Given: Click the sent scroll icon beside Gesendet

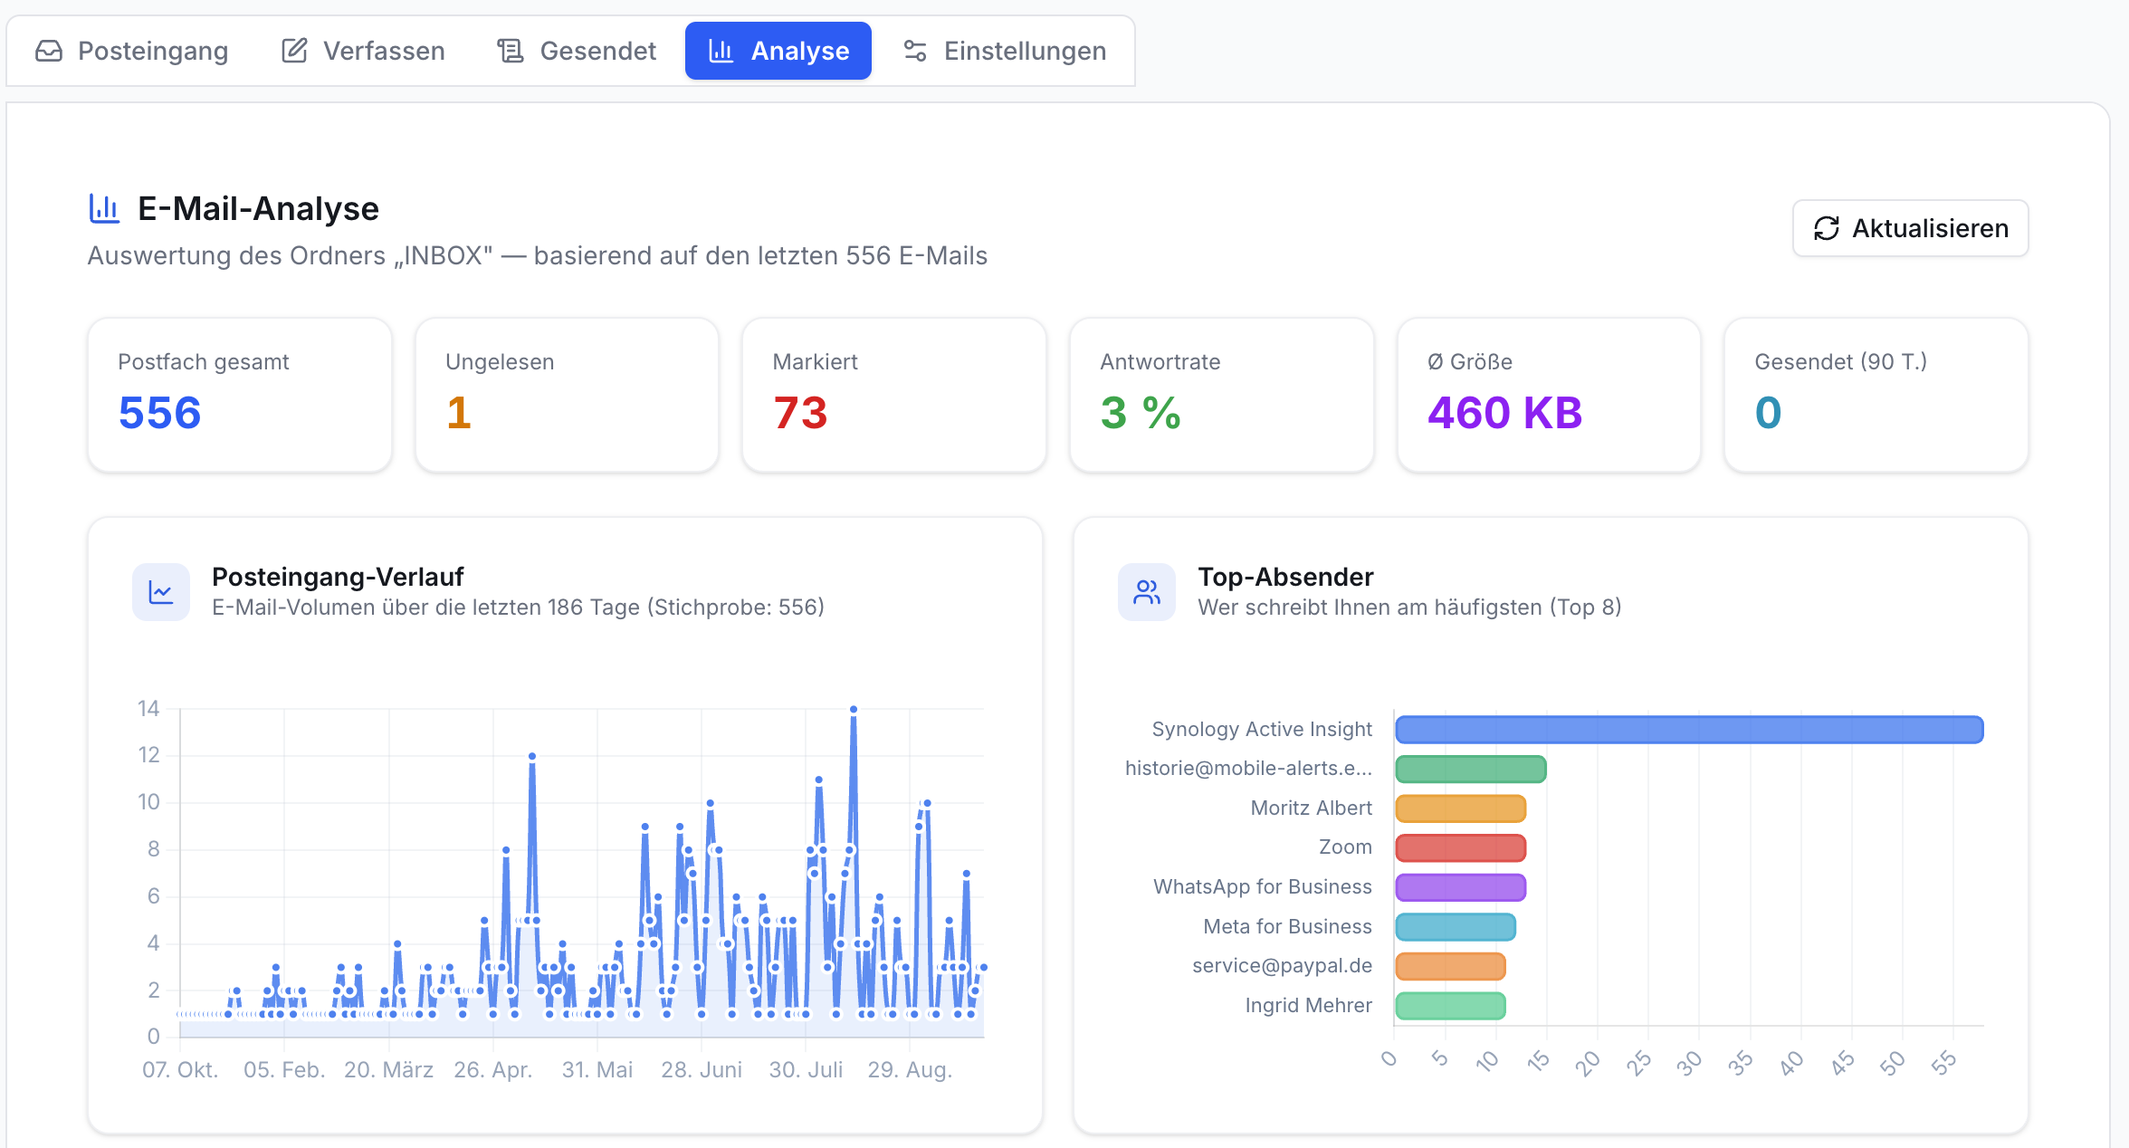Looking at the screenshot, I should [x=511, y=51].
